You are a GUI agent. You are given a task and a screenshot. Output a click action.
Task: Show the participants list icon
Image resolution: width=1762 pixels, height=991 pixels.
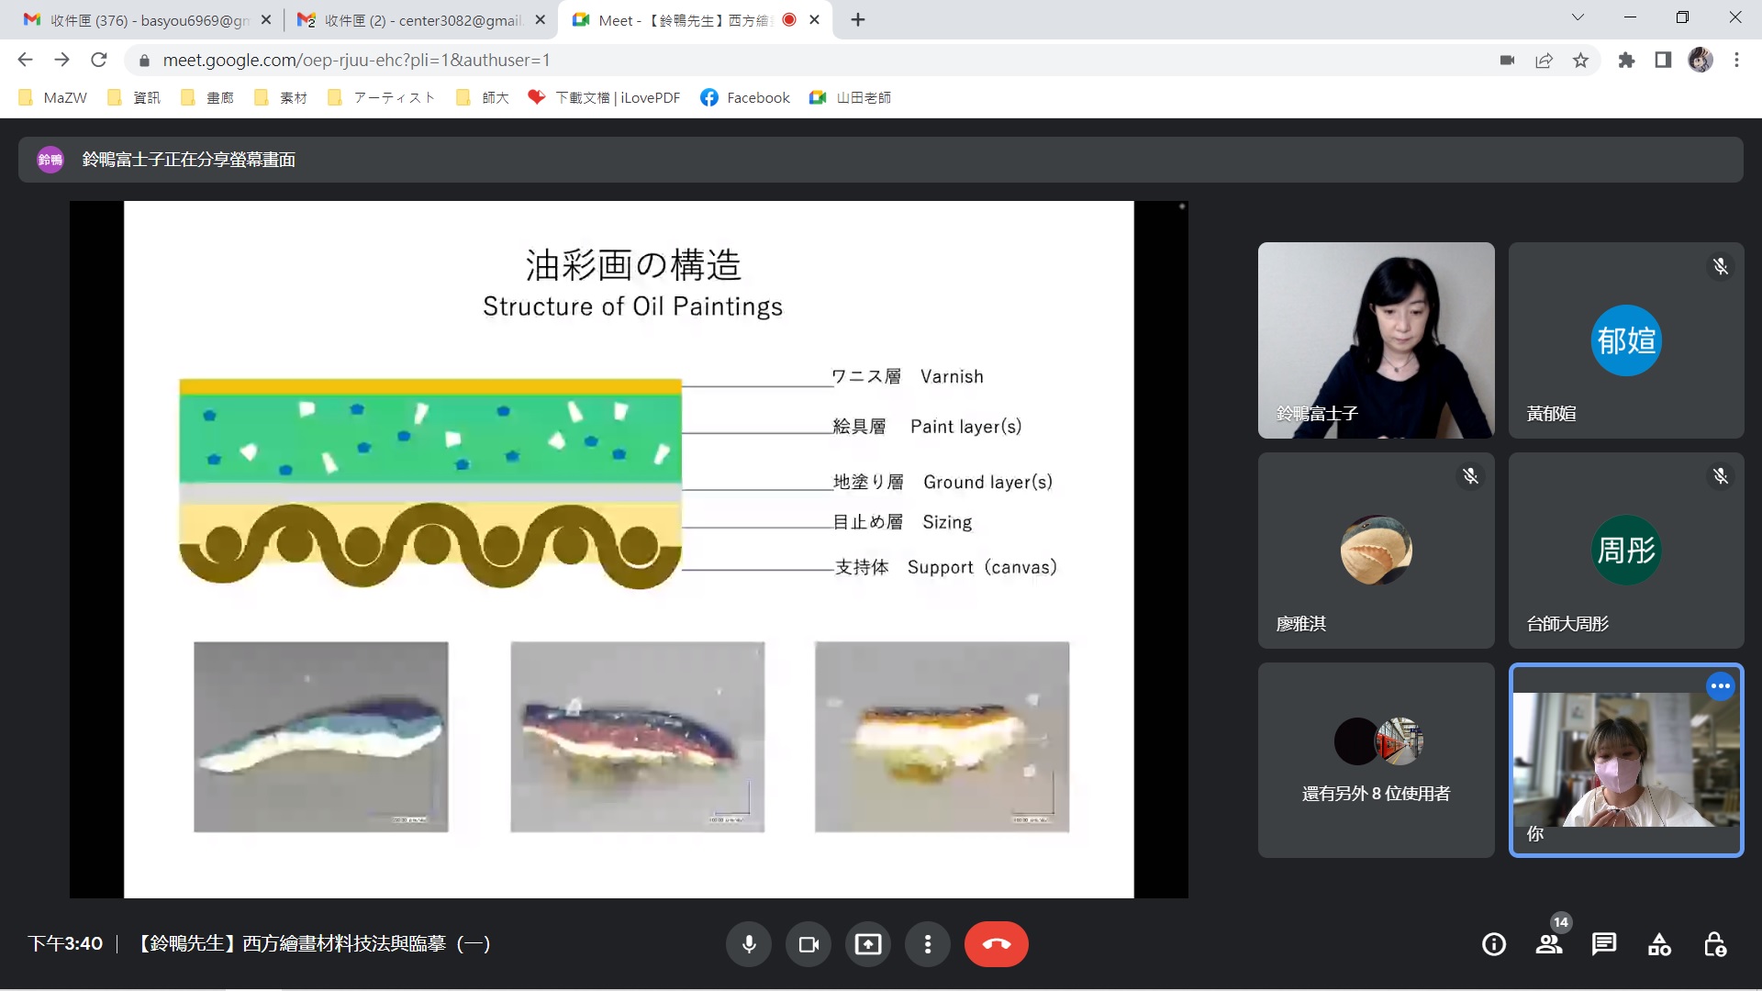(x=1549, y=944)
